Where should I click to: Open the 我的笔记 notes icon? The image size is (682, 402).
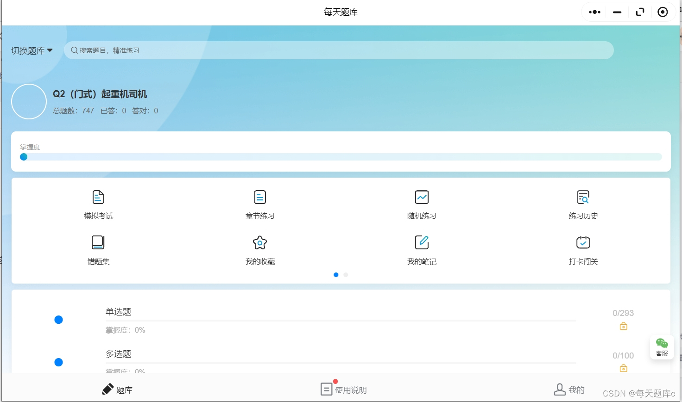click(x=422, y=242)
